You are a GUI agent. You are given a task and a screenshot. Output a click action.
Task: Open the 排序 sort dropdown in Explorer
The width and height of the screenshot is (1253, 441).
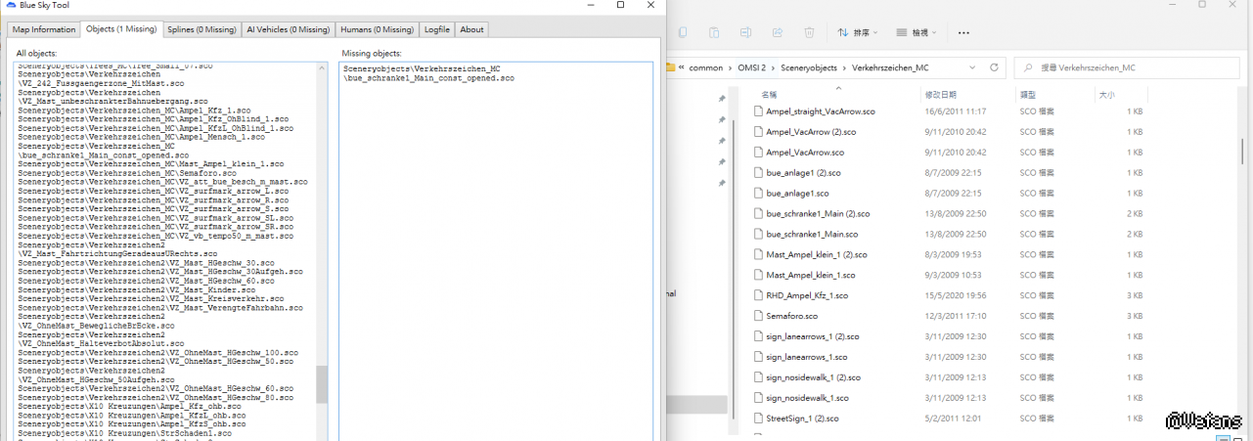click(x=858, y=32)
